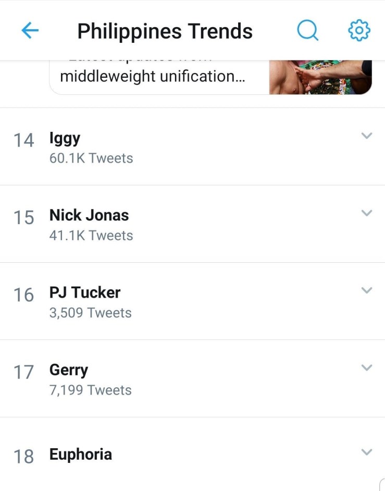The width and height of the screenshot is (385, 491).
Task: View the PJ Tucker trend
Action: tap(85, 292)
